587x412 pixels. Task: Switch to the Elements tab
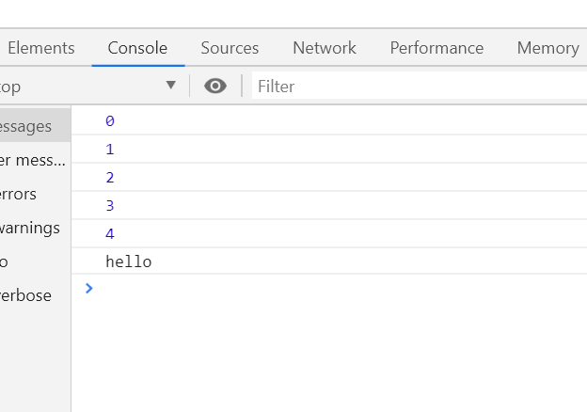pos(40,48)
